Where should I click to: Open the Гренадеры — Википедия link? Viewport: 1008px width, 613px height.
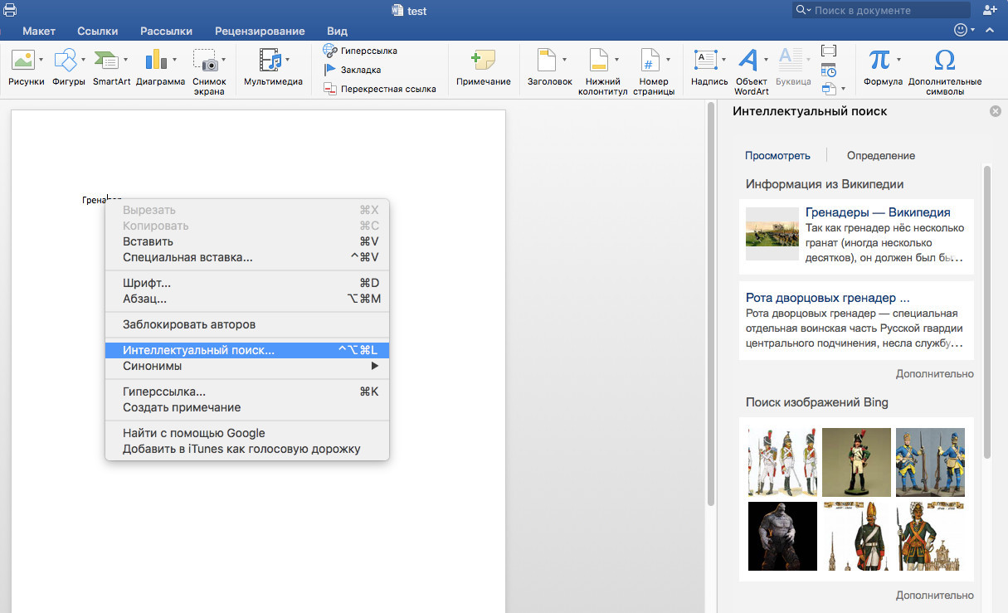(878, 212)
